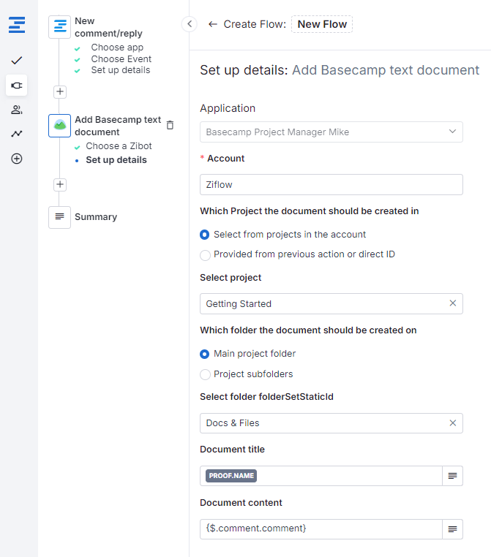The width and height of the screenshot is (491, 557).
Task: Open the people/contacts sidebar icon
Action: click(17, 110)
